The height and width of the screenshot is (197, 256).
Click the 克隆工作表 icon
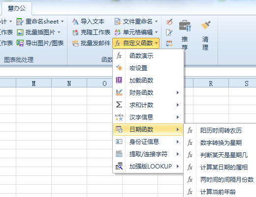pyautogui.click(x=75, y=32)
